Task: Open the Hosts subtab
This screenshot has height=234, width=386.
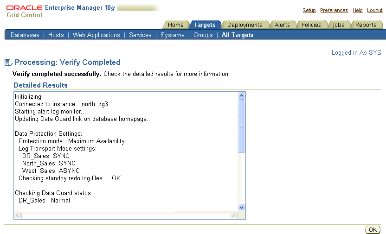Action: coord(56,35)
